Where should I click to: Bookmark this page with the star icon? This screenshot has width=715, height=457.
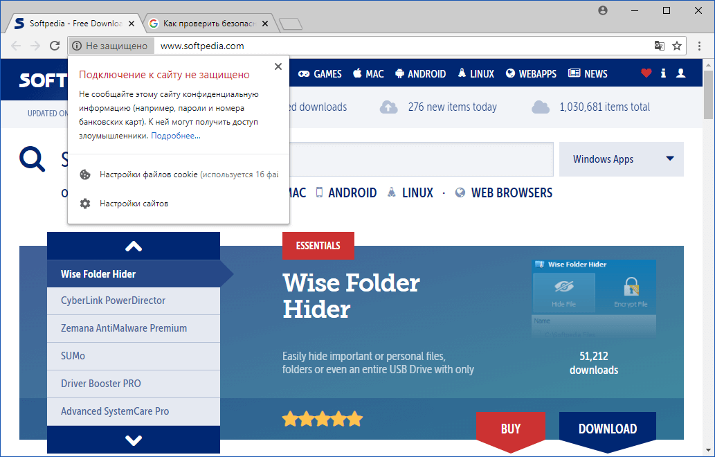[677, 46]
